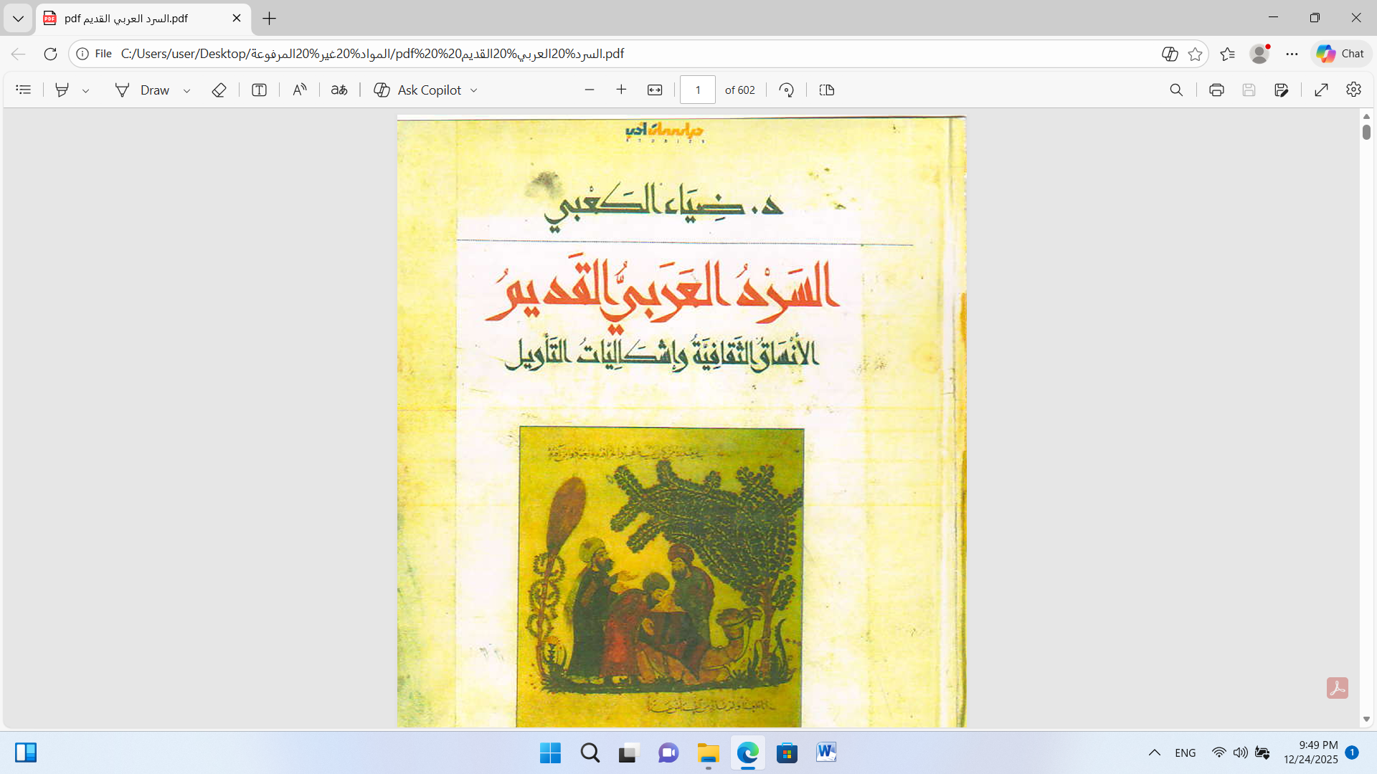Image resolution: width=1377 pixels, height=774 pixels.
Task: Select the Erase tool
Action: pyautogui.click(x=219, y=90)
